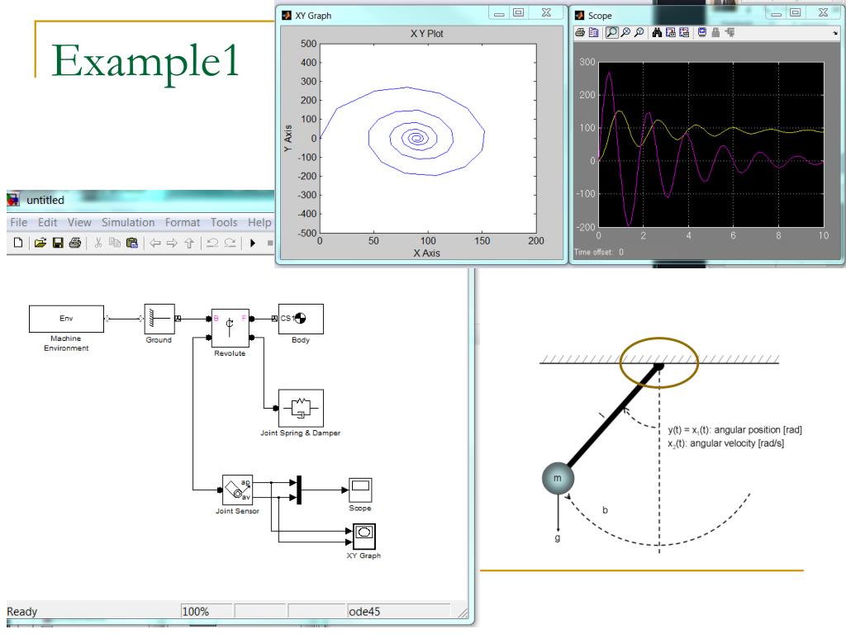Click the MATLAB icon in the XY Graph title bar
The image size is (846, 634).
click(x=287, y=16)
